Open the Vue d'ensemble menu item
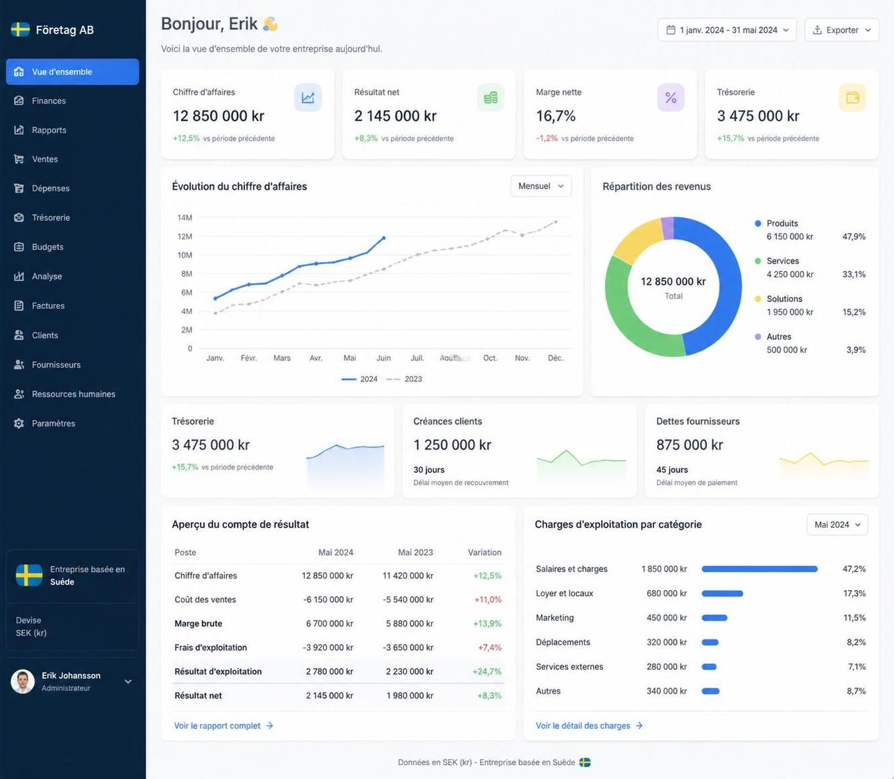894x779 pixels. (73, 72)
